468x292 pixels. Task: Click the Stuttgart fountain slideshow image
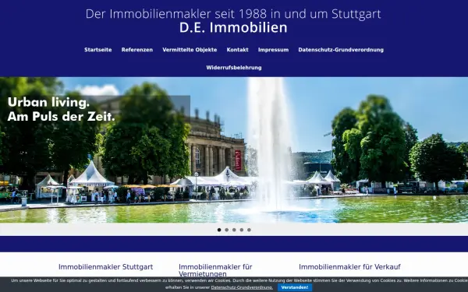tap(234, 150)
